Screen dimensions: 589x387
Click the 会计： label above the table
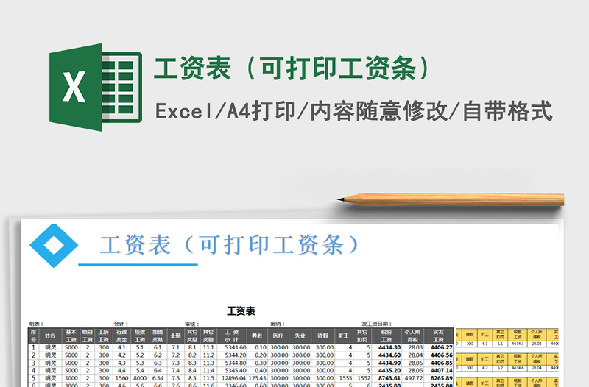121,324
